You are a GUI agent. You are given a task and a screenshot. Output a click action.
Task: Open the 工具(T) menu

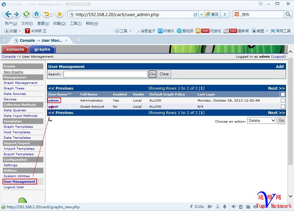point(76,23)
